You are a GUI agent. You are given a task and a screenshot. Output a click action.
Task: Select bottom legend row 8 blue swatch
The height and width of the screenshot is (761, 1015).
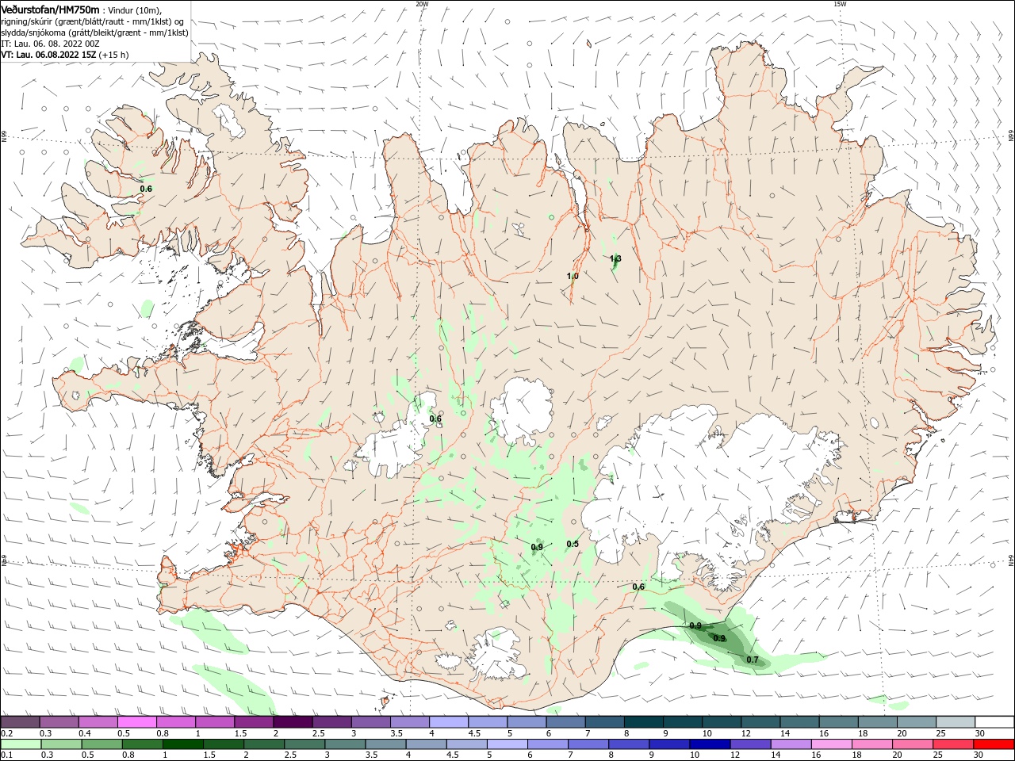[x=628, y=744]
